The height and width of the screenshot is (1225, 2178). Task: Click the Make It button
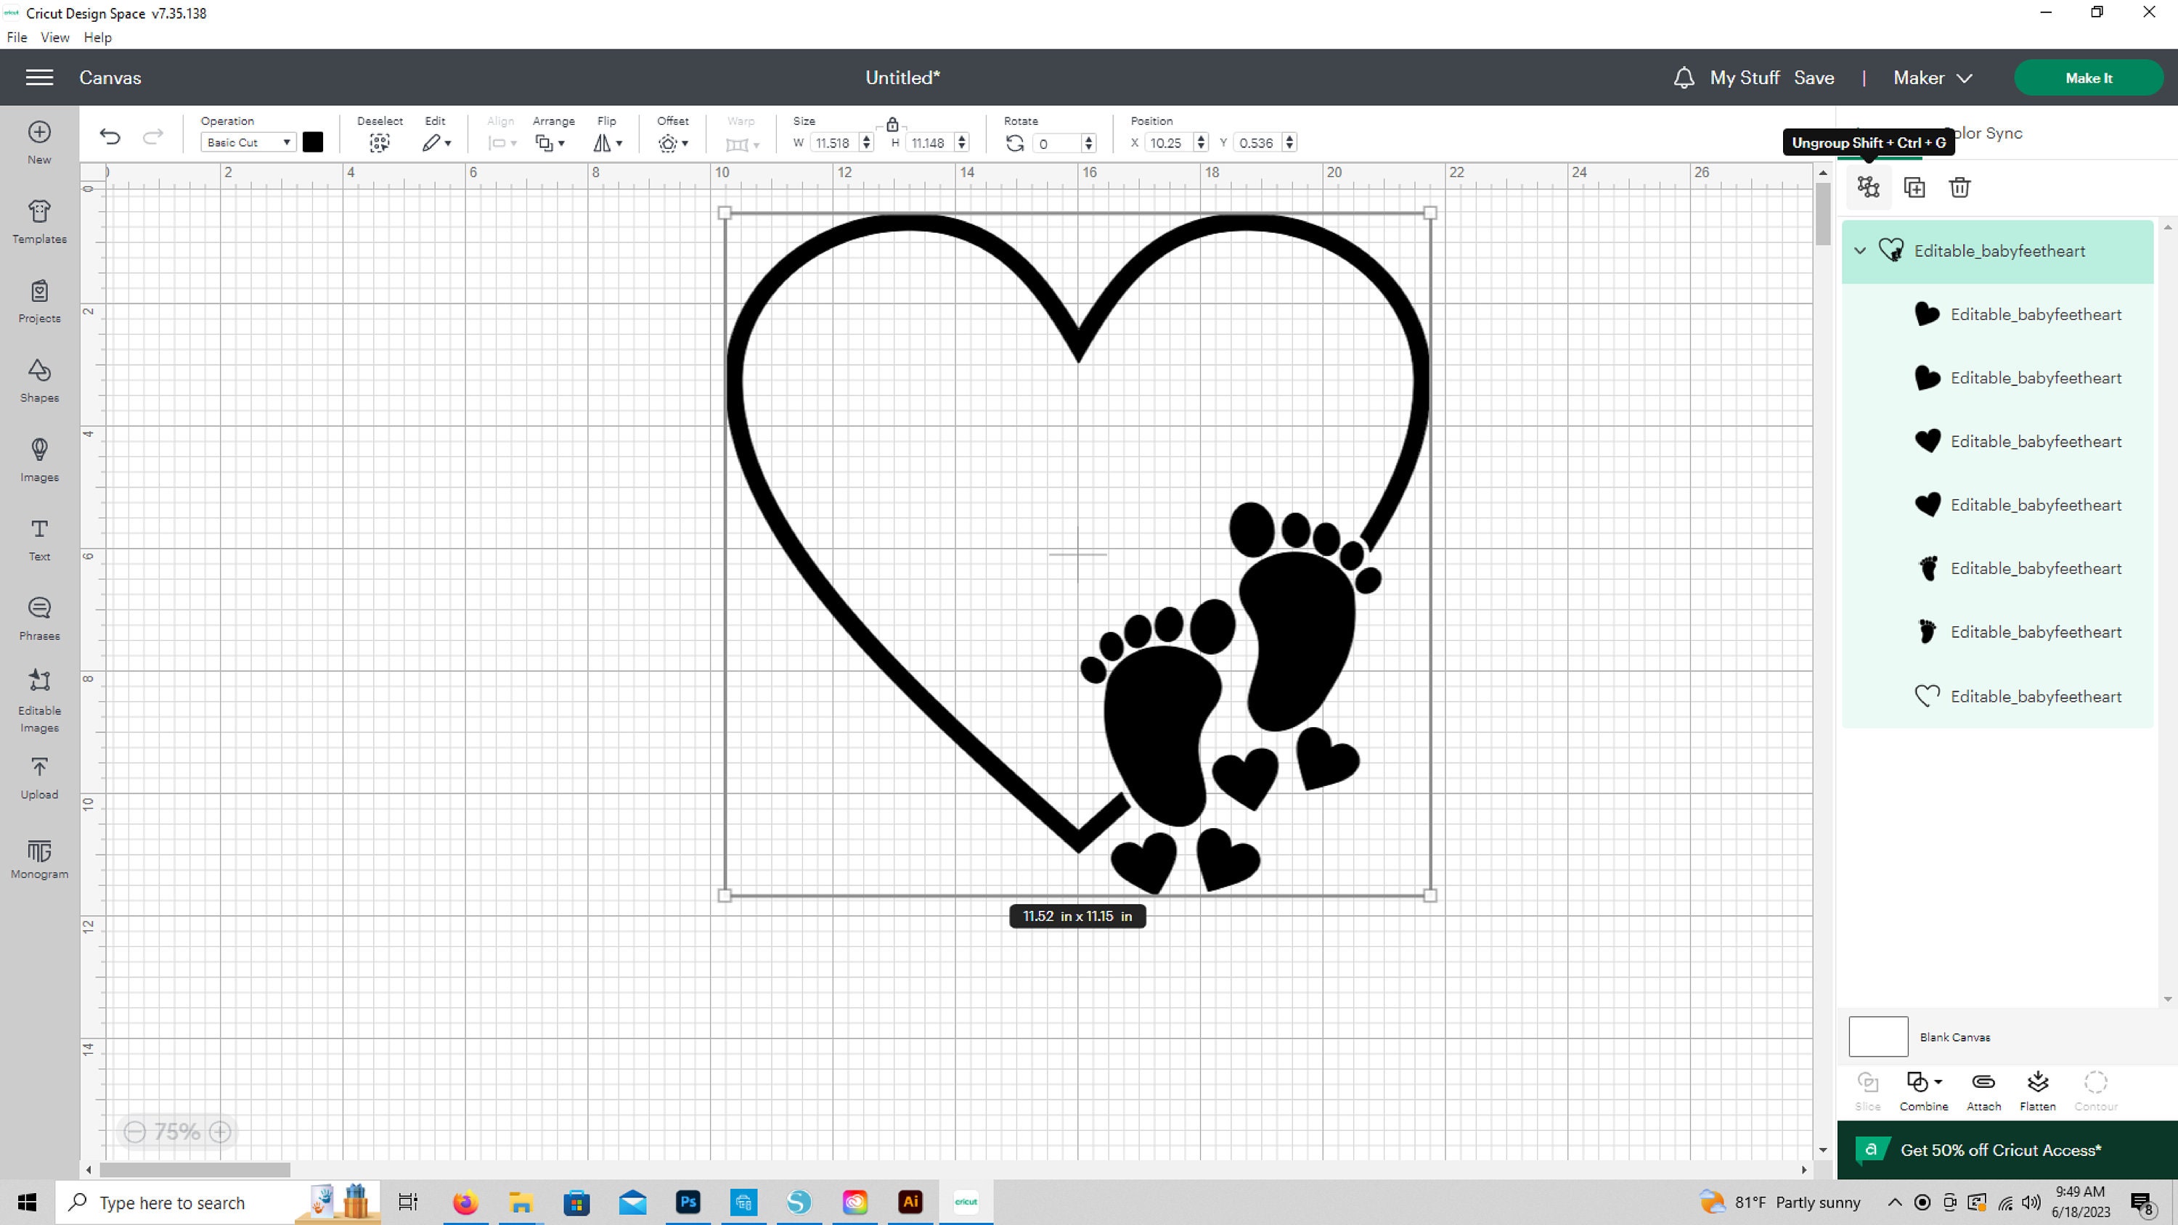coord(2089,78)
